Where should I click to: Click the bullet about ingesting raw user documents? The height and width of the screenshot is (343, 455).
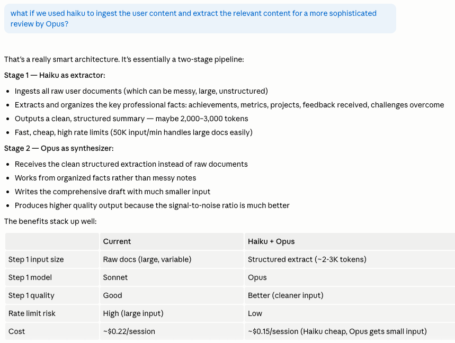141,92
